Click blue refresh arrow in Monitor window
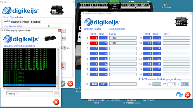The width and height of the screenshot is (193, 108). [x=180, y=95]
